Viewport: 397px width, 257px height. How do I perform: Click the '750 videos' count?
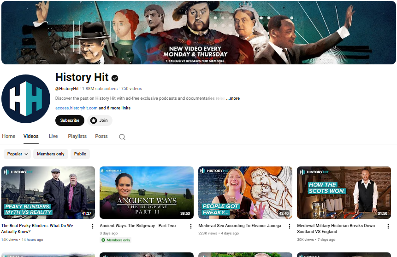[x=131, y=89]
